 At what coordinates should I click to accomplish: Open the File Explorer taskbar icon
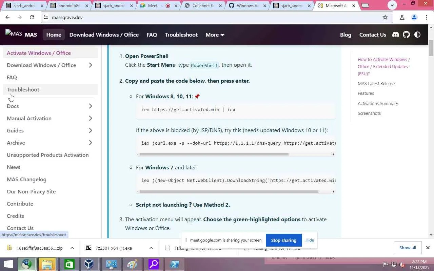tap(47, 264)
